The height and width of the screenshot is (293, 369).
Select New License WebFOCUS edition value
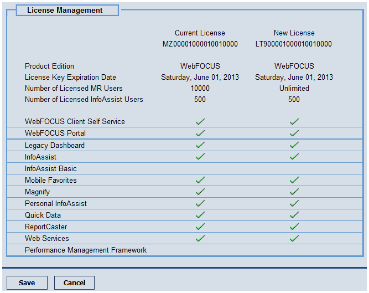(294, 66)
